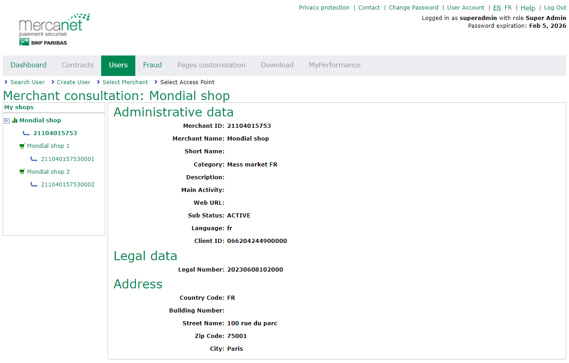Image resolution: width=569 pixels, height=363 pixels.
Task: Click the Log Out link
Action: click(x=555, y=8)
